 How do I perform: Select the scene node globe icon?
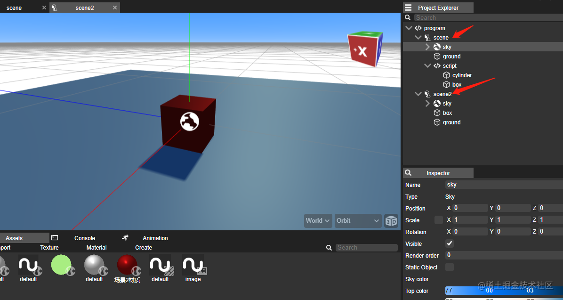coord(427,37)
